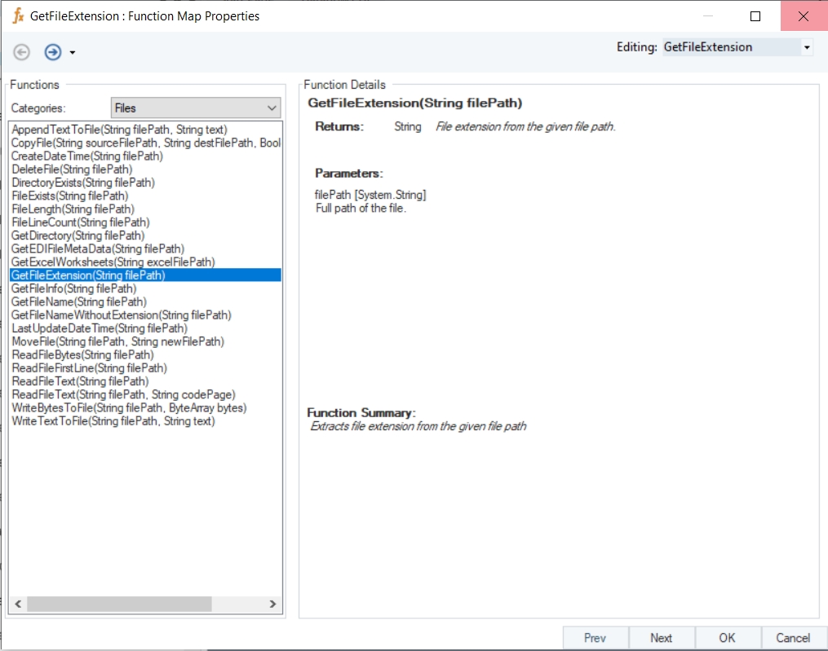Select AppendTextToFile in the functions list
The height and width of the screenshot is (651, 828).
(119, 130)
